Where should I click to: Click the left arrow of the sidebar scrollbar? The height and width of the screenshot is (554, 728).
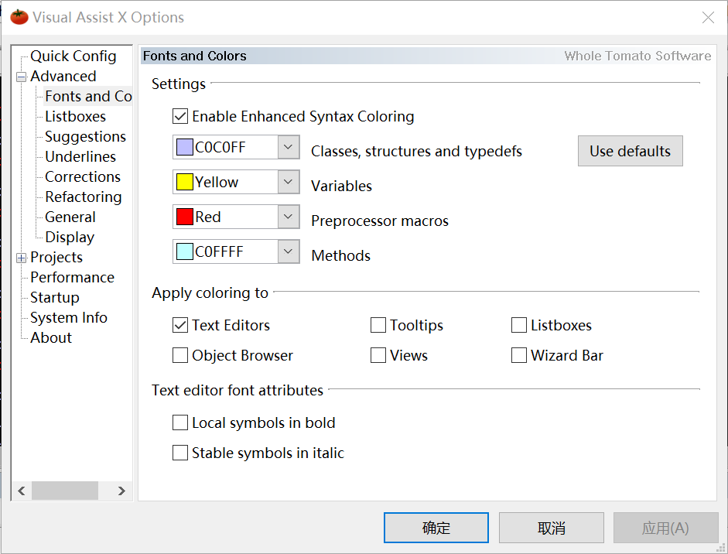coord(21,491)
